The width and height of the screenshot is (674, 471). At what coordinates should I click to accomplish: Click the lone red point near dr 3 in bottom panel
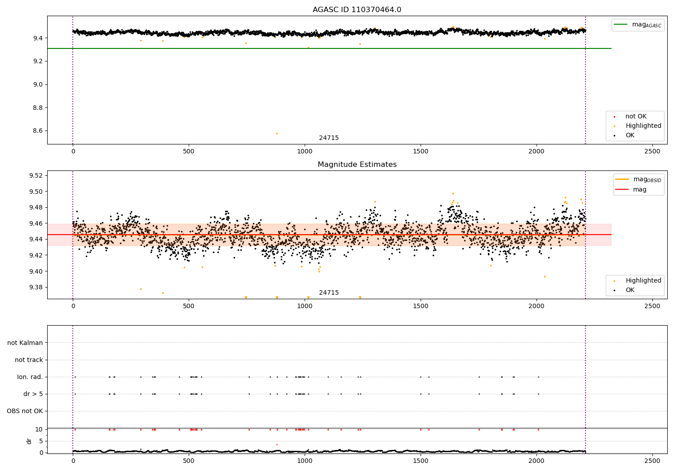point(277,445)
